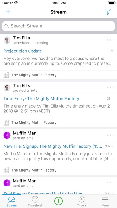Open Time Entry: The Mighty Muffin Factory

pos(41,99)
